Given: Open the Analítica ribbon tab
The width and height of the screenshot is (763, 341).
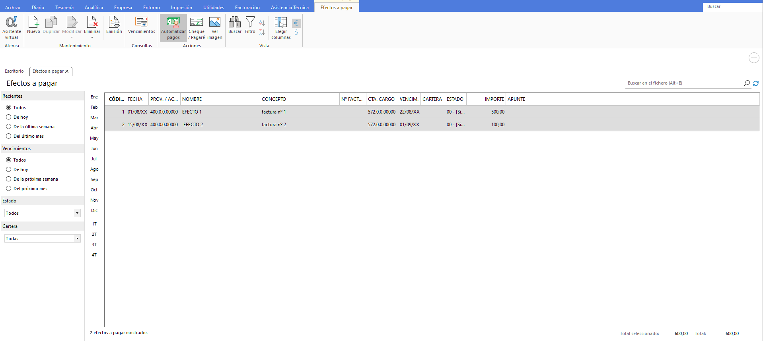Looking at the screenshot, I should click(x=94, y=8).
